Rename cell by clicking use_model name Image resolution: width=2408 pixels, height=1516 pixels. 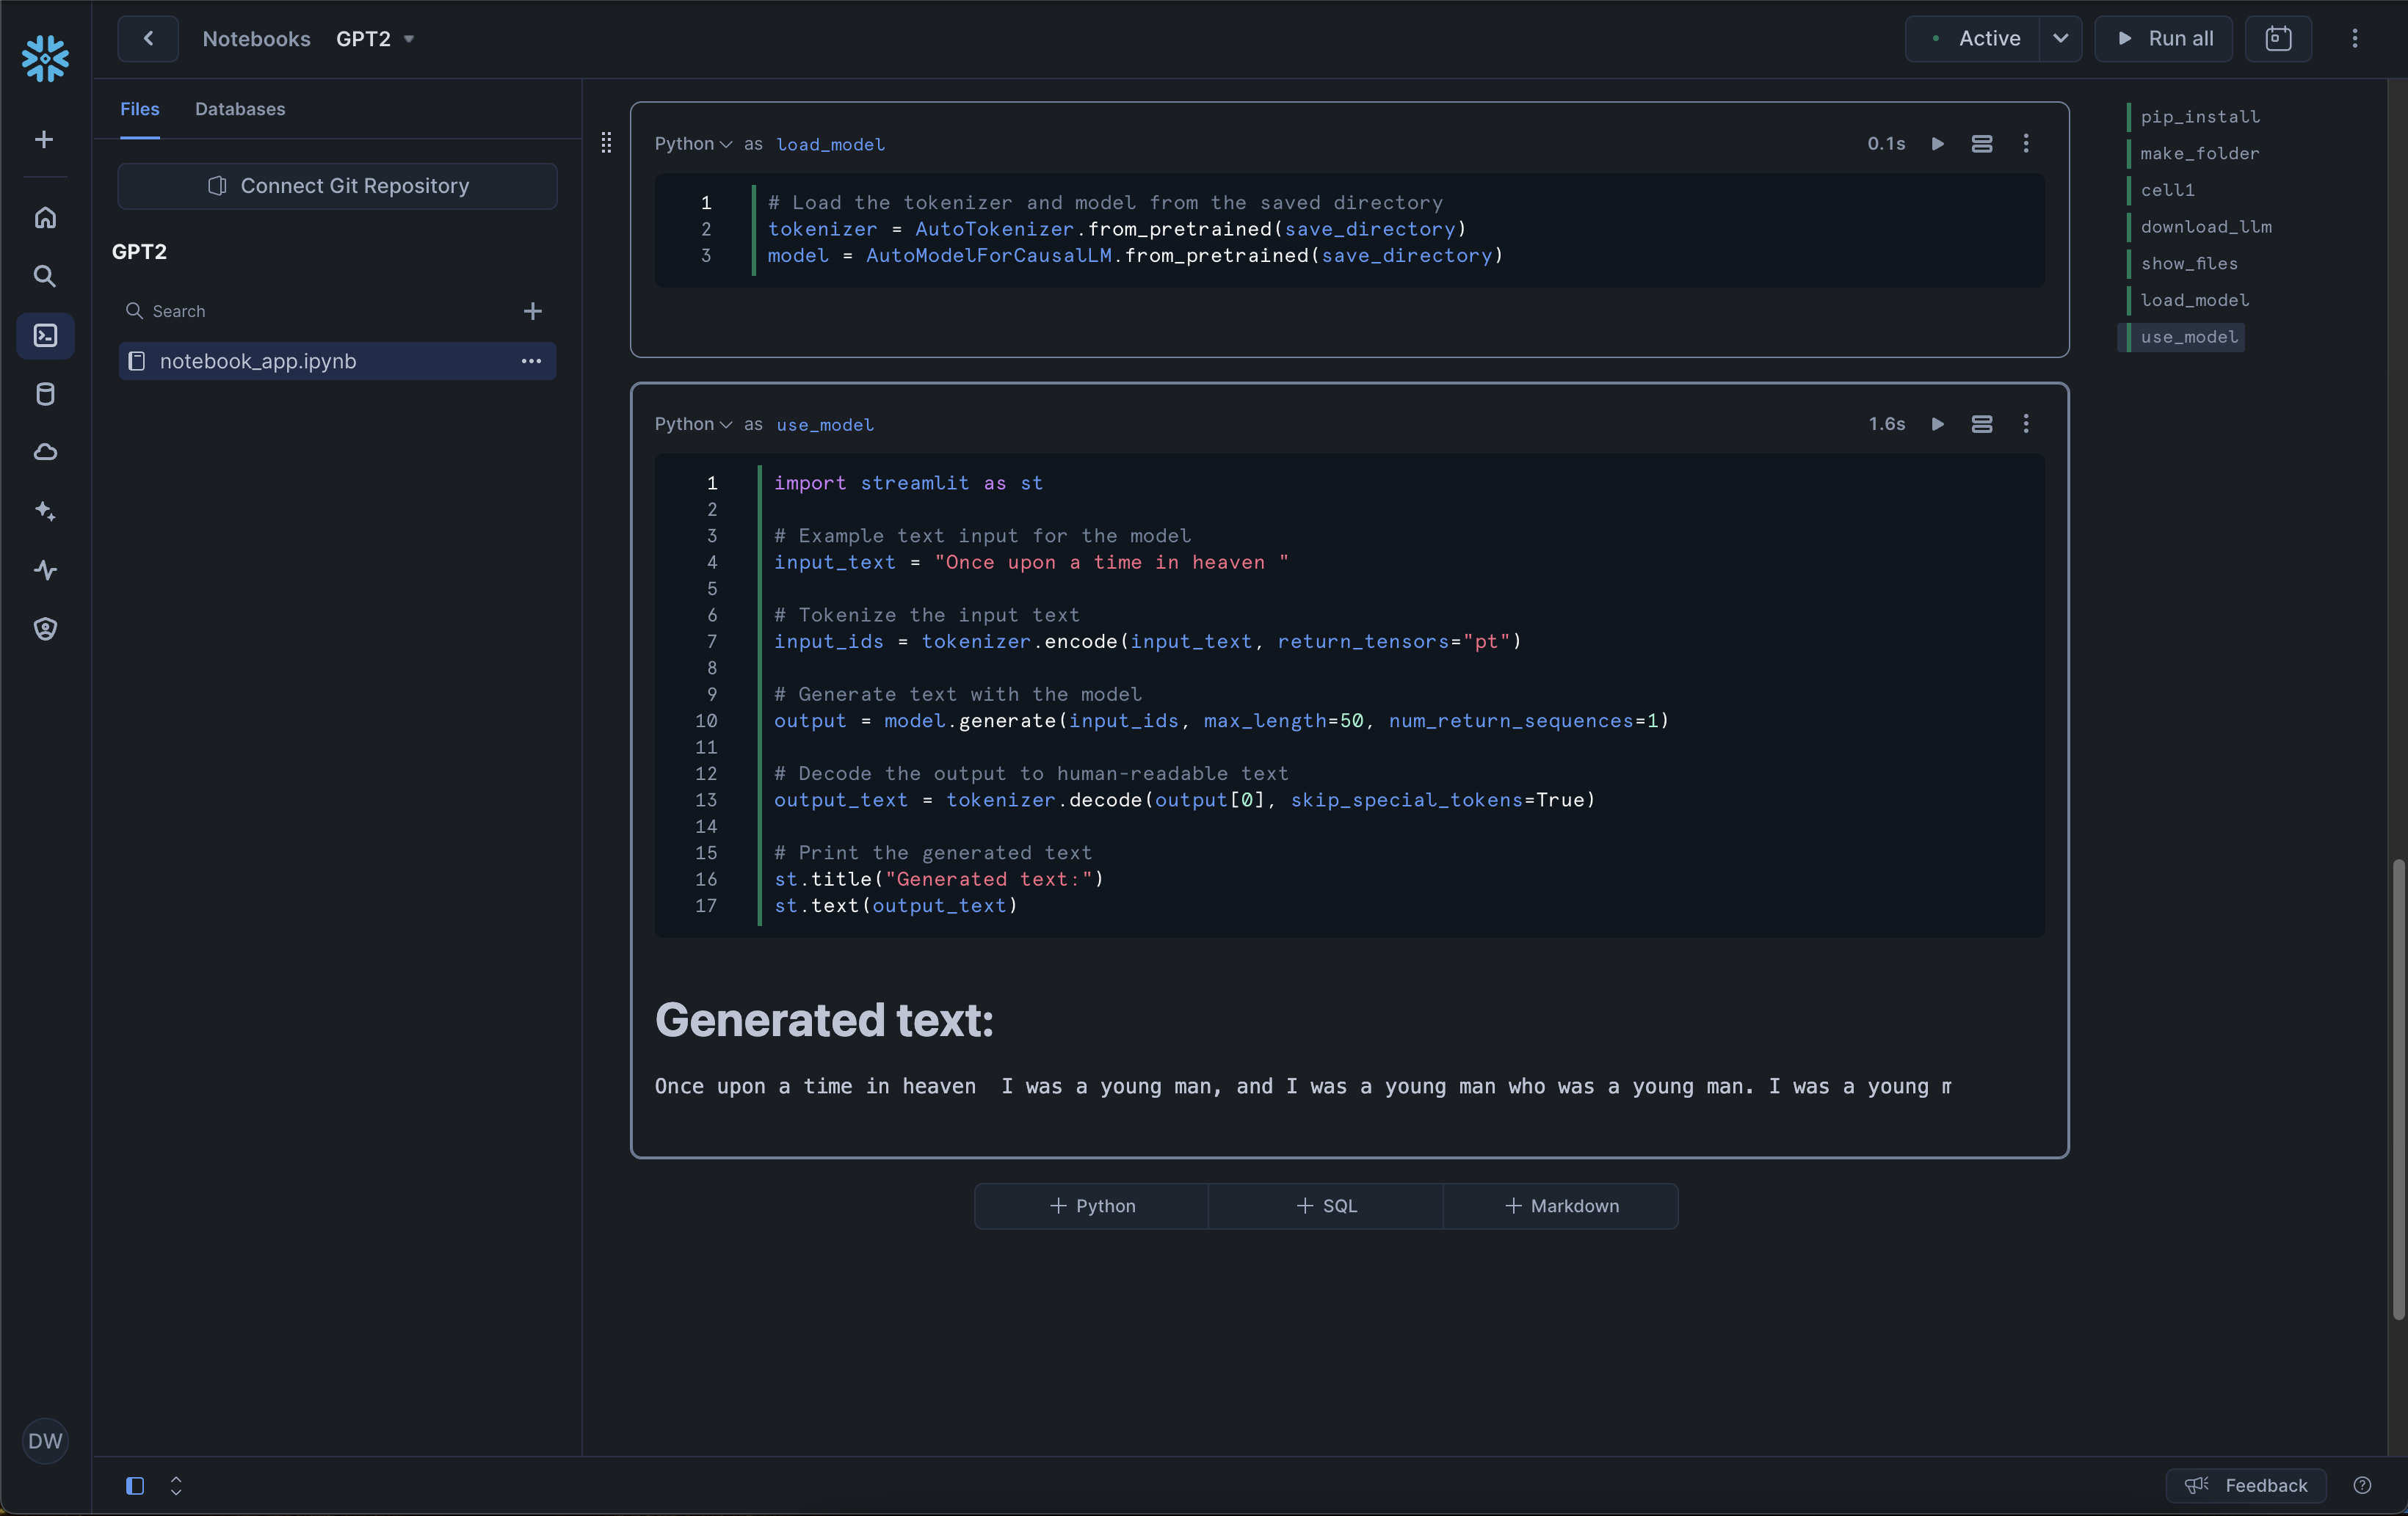825,425
